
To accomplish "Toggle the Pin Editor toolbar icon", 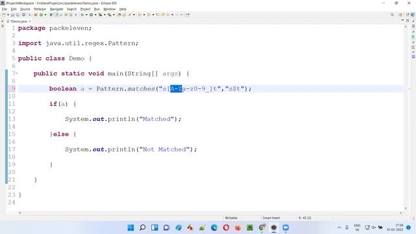I will (188, 15).
